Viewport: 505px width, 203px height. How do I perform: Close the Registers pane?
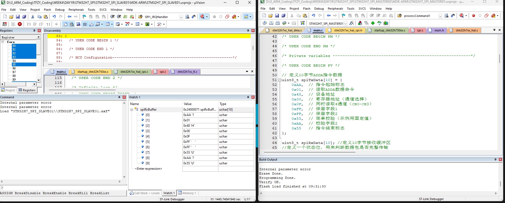[x=39, y=31]
